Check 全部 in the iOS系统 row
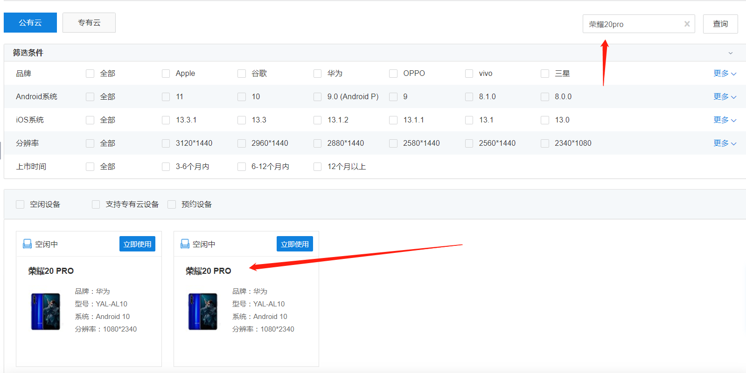This screenshot has height=373, width=746. tap(90, 120)
